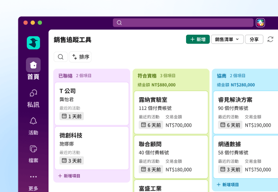Click the 符合資格 column header
This screenshot has height=192, width=278.
tap(147, 76)
